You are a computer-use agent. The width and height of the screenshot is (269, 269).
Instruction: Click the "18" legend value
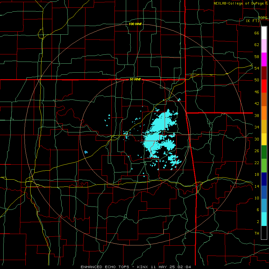point(257,175)
